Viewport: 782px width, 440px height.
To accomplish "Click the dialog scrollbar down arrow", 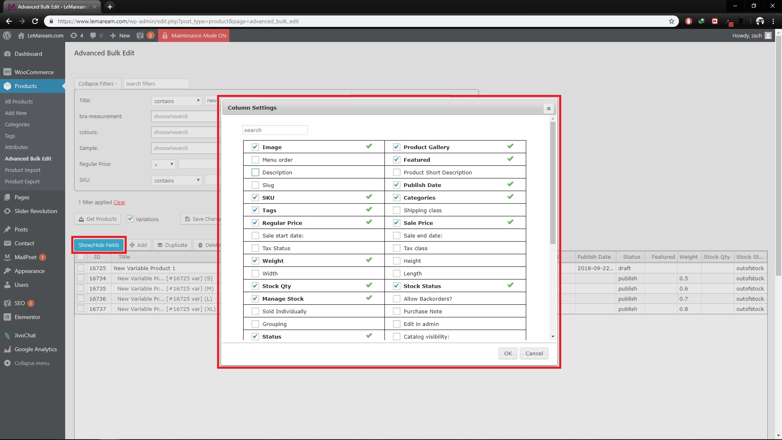I will tap(553, 337).
